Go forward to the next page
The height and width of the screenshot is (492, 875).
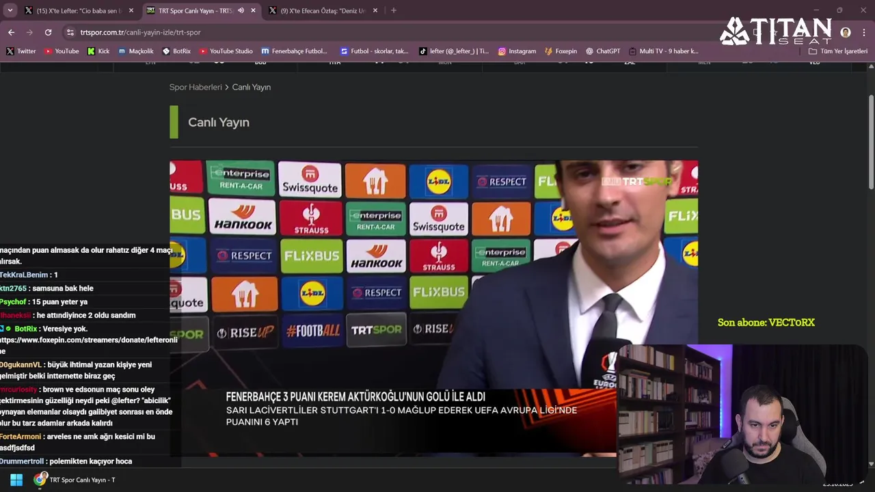tap(29, 32)
